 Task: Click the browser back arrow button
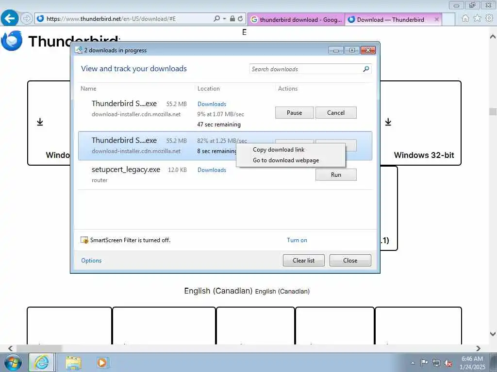click(x=10, y=18)
